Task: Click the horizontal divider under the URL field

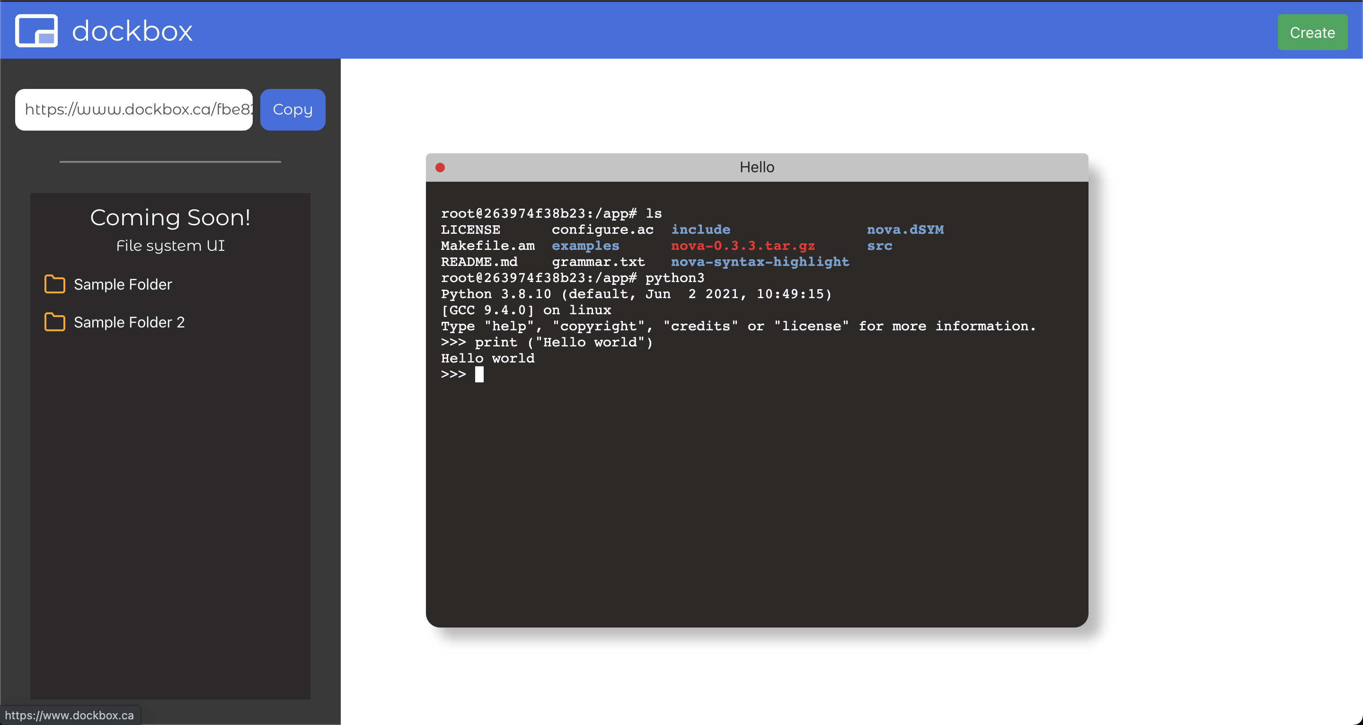Action: coord(170,161)
